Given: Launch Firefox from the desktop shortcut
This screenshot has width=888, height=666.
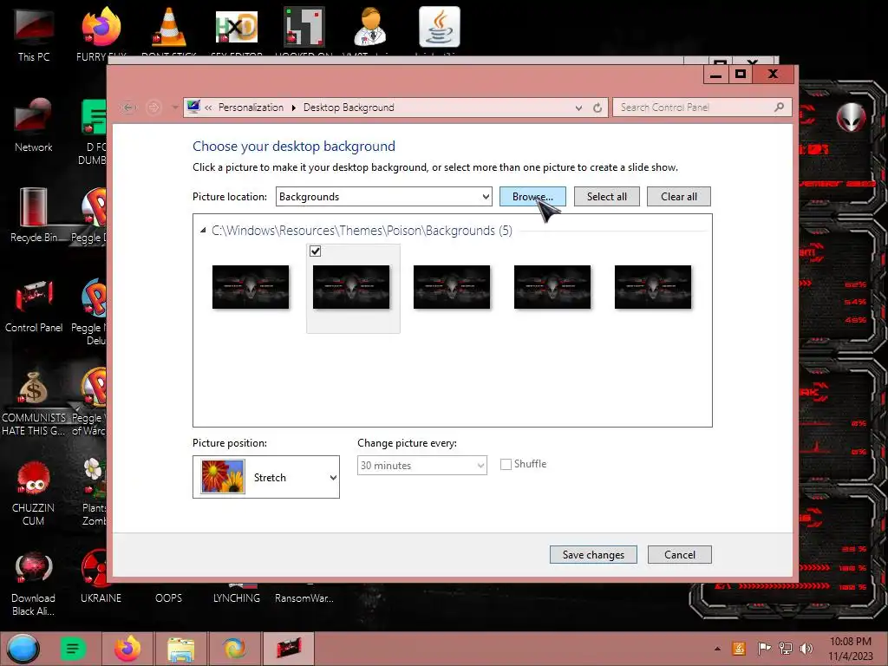Looking at the screenshot, I should [101, 32].
